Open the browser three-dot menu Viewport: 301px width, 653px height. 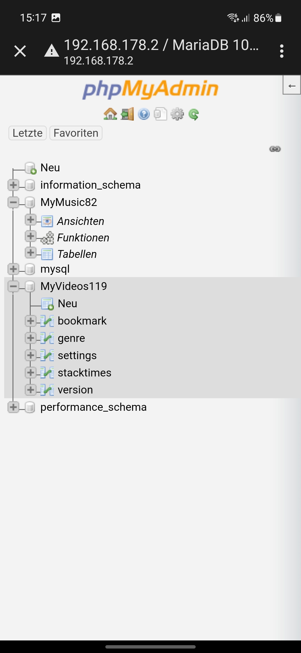coord(282,51)
